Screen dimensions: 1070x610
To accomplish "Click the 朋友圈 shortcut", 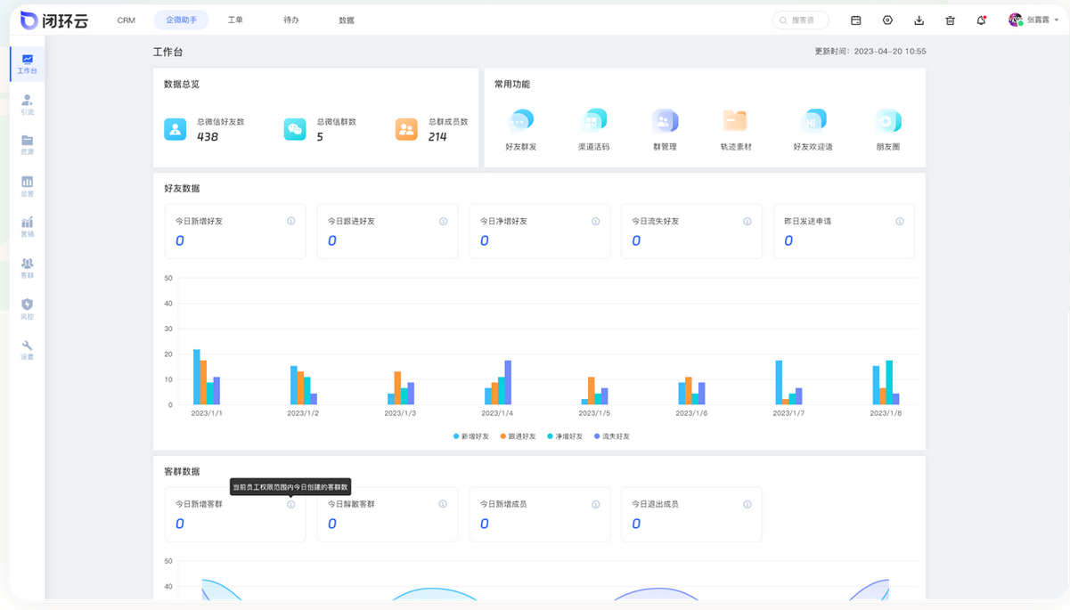I will (887, 121).
